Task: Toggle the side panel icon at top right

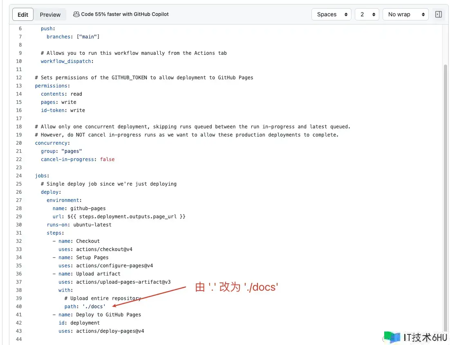Action: 438,14
